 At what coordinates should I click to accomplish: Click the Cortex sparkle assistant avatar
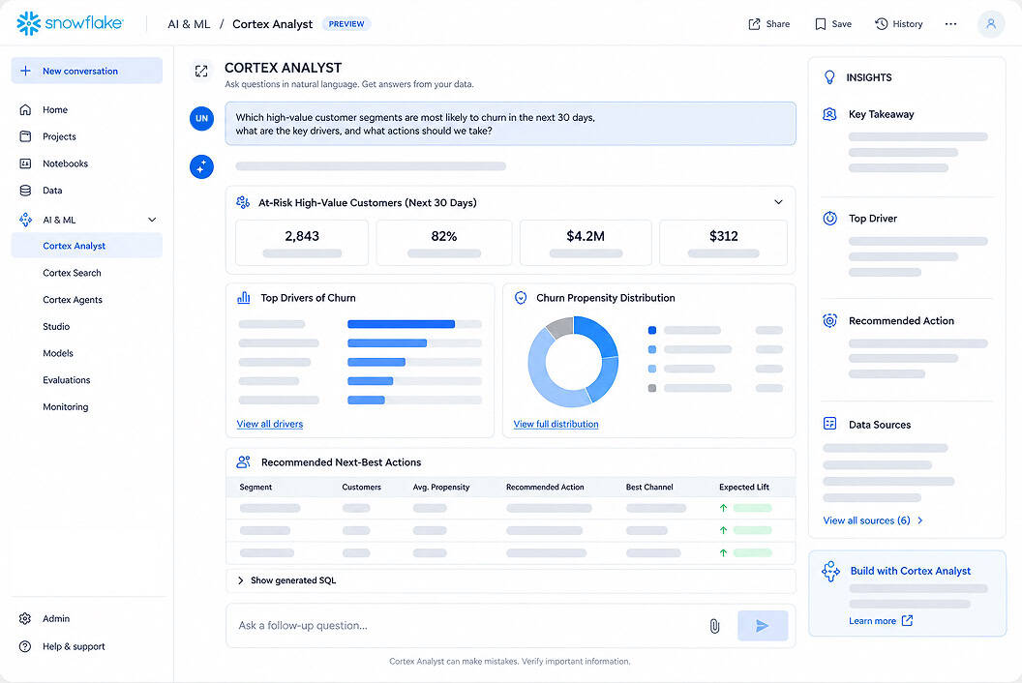coord(201,166)
